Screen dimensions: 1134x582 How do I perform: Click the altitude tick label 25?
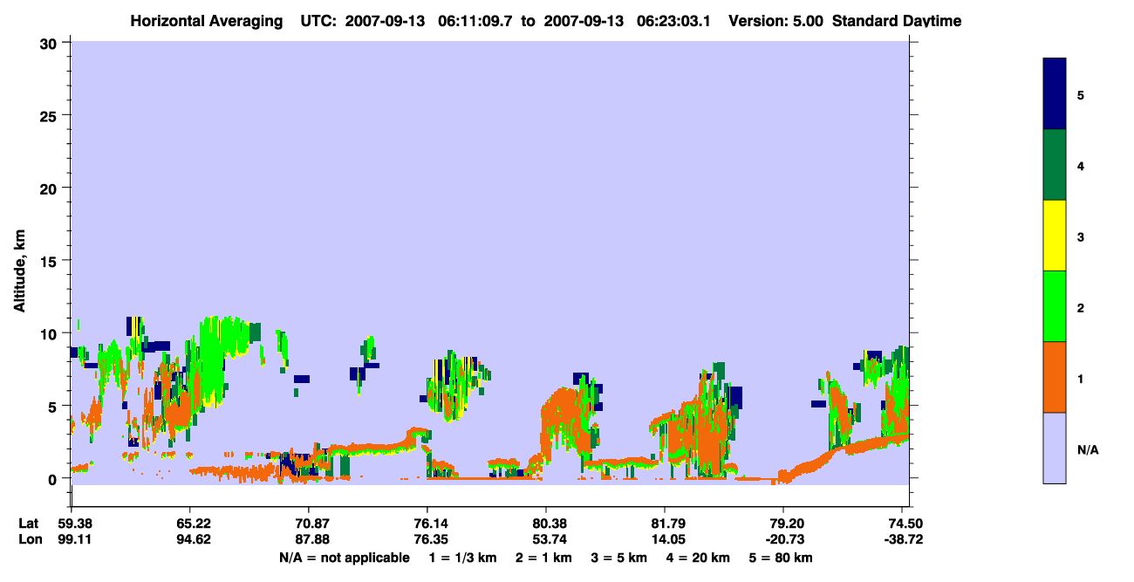pos(51,115)
